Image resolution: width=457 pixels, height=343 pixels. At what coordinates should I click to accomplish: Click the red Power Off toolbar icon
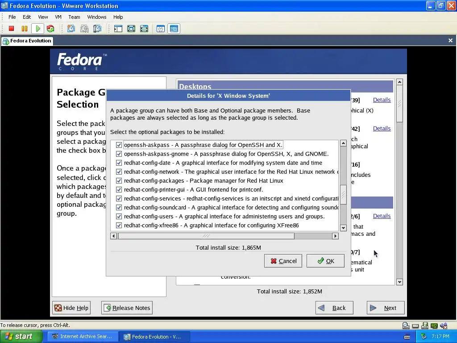tap(11, 29)
